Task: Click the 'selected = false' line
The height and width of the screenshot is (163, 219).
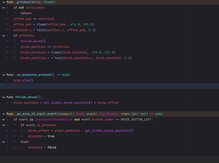Action: click(x=42, y=147)
